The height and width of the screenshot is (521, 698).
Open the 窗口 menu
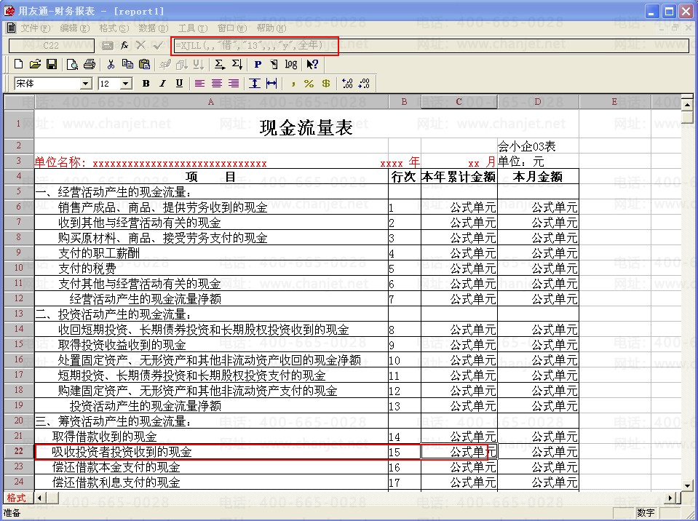pyautogui.click(x=232, y=28)
